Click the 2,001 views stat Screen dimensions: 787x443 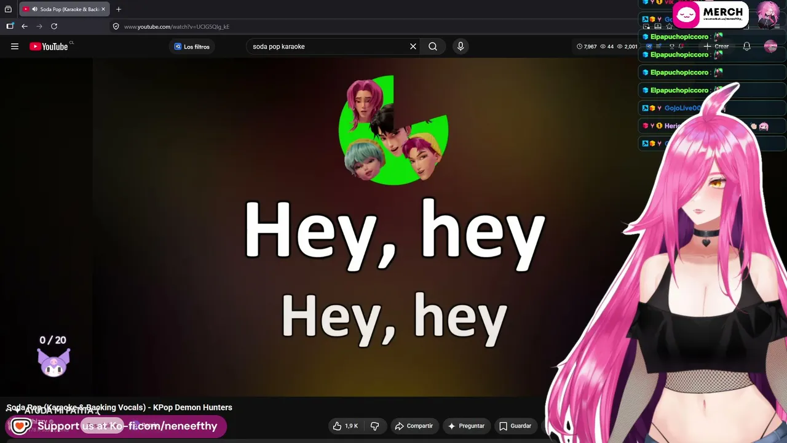pyautogui.click(x=627, y=47)
